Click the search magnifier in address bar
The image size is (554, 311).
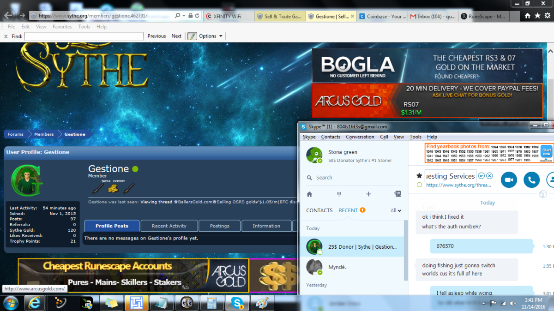coord(178,16)
